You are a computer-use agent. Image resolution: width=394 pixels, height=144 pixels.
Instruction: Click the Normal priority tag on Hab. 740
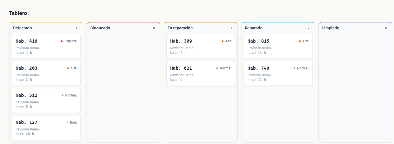(x=301, y=68)
